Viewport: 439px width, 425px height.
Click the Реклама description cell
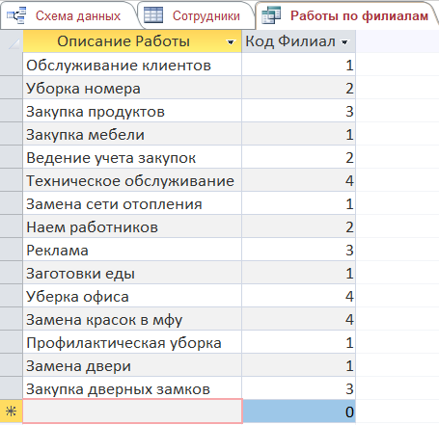(132, 250)
